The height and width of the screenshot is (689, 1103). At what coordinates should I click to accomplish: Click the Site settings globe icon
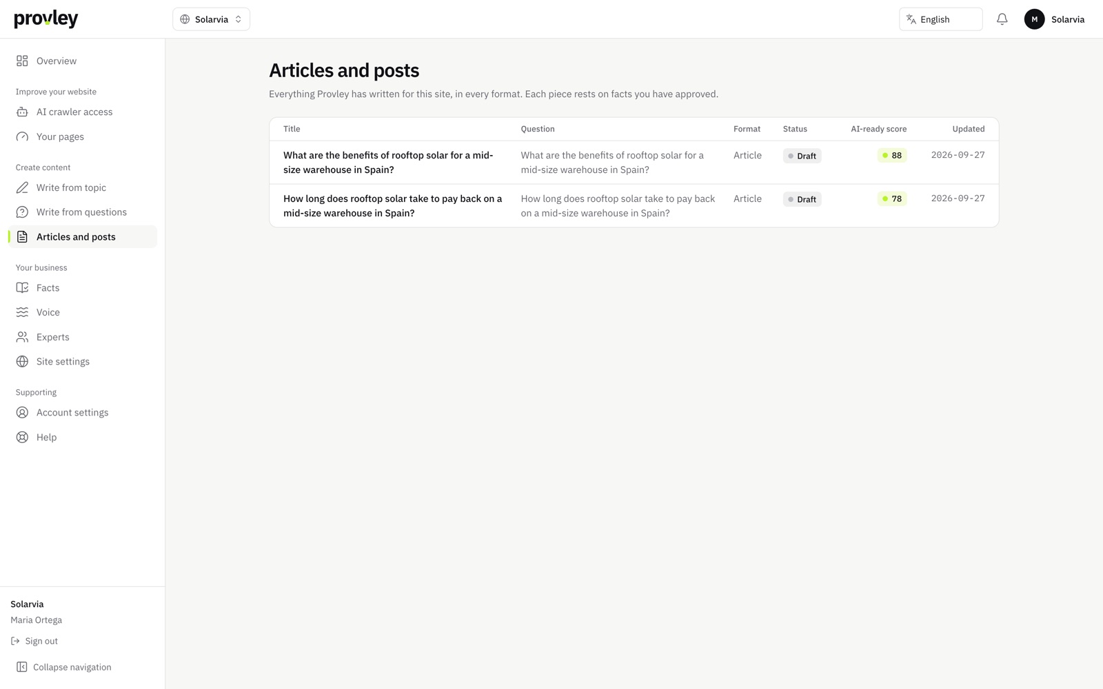pos(22,362)
